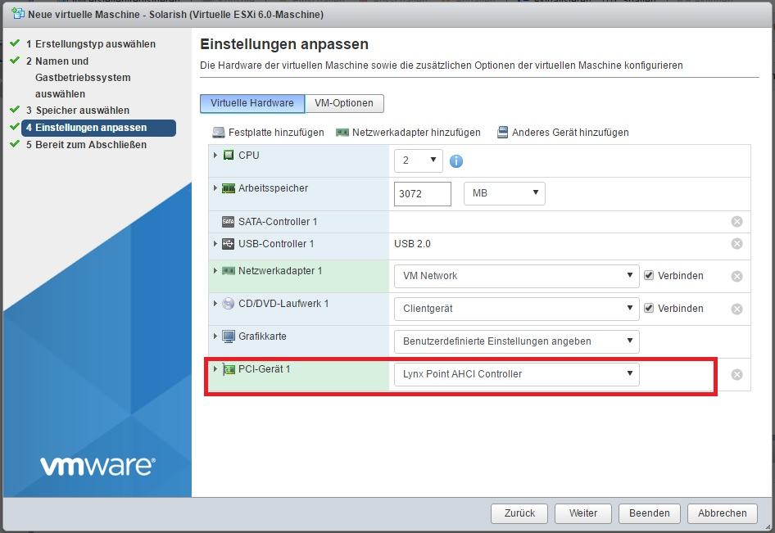
Task: Click Netzwerkadapter hinzufügen
Action: pyautogui.click(x=408, y=133)
